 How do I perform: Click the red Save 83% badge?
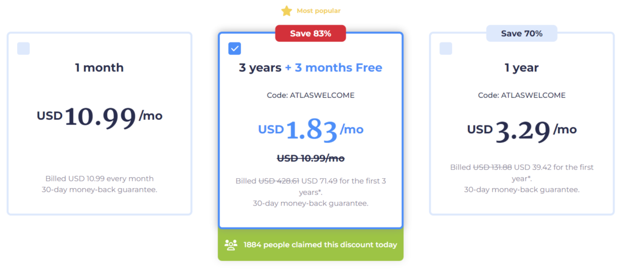click(310, 33)
